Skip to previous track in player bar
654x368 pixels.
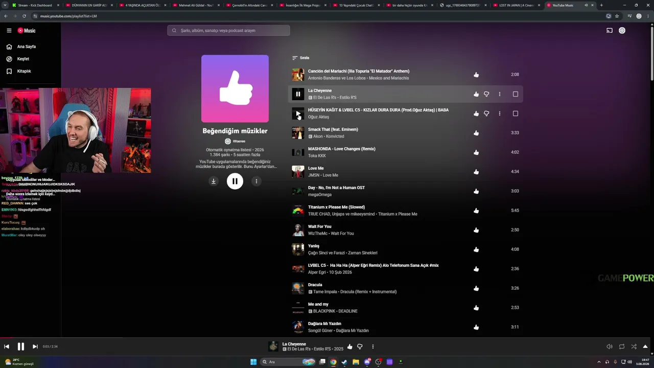7,347
